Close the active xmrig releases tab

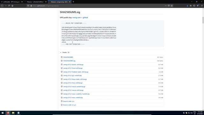pyautogui.click(x=70, y=2)
